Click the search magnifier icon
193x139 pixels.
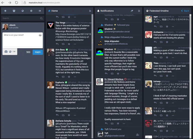(41, 18)
